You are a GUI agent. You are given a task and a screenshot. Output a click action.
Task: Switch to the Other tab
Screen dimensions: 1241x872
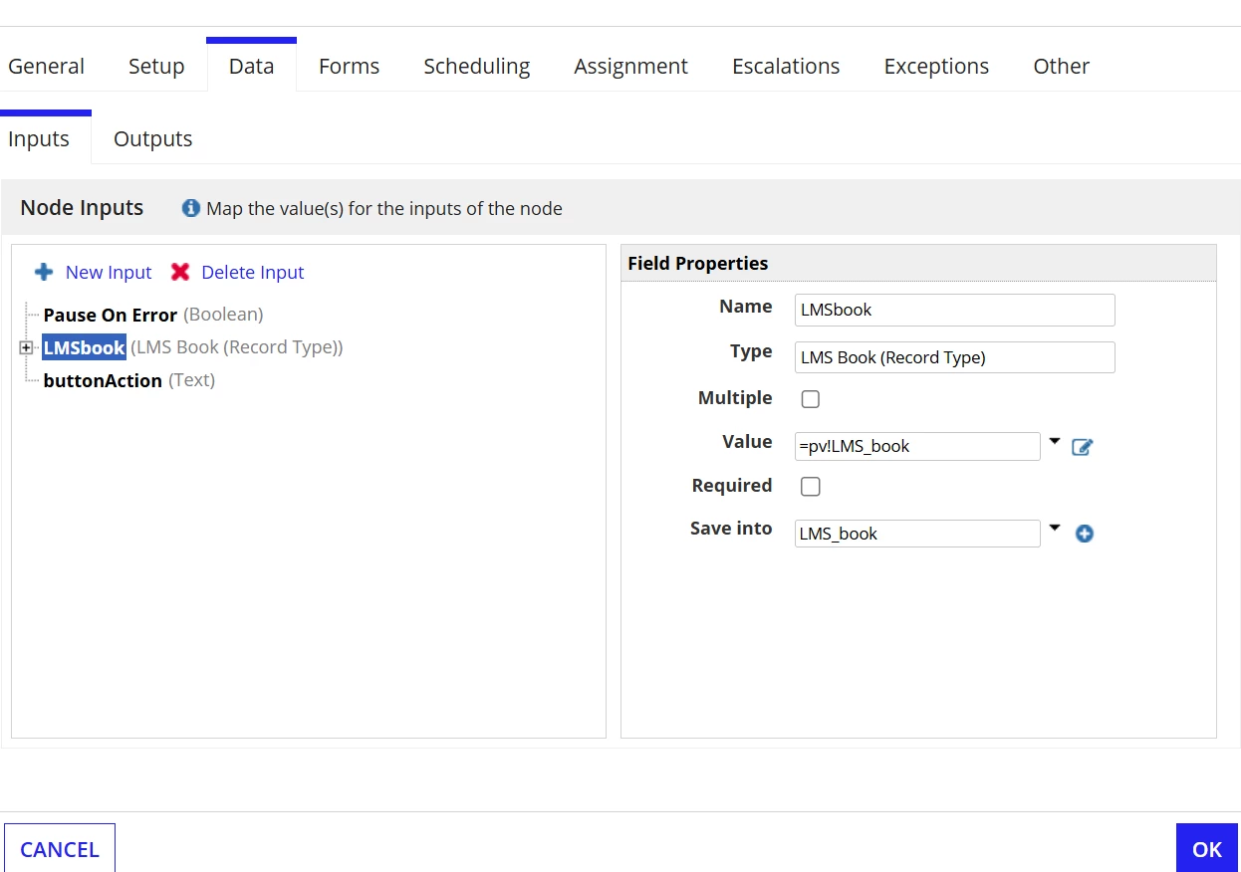pyautogui.click(x=1061, y=67)
